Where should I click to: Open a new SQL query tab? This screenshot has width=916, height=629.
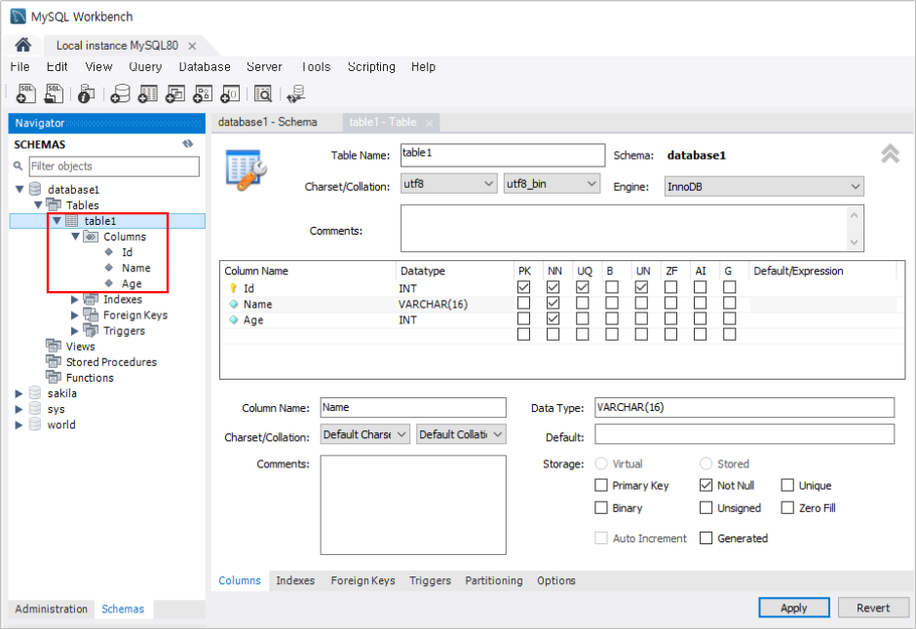click(24, 92)
